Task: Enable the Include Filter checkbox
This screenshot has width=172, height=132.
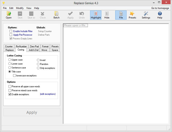Action: [11, 31]
